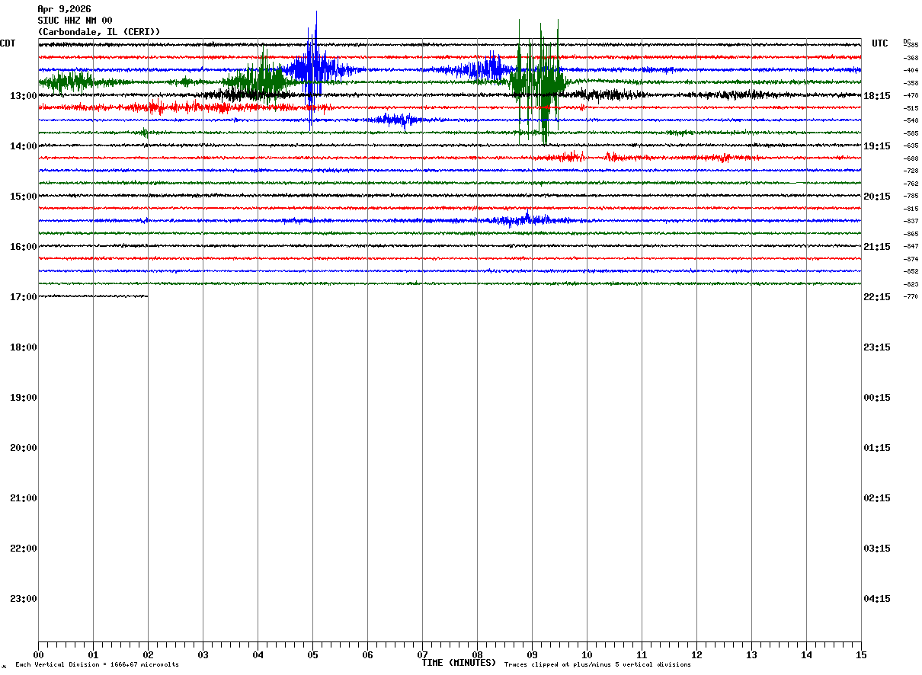Click the Carbondale, IL (CERI) location label
Image resolution: width=922 pixels, height=675 pixels.
[99, 32]
